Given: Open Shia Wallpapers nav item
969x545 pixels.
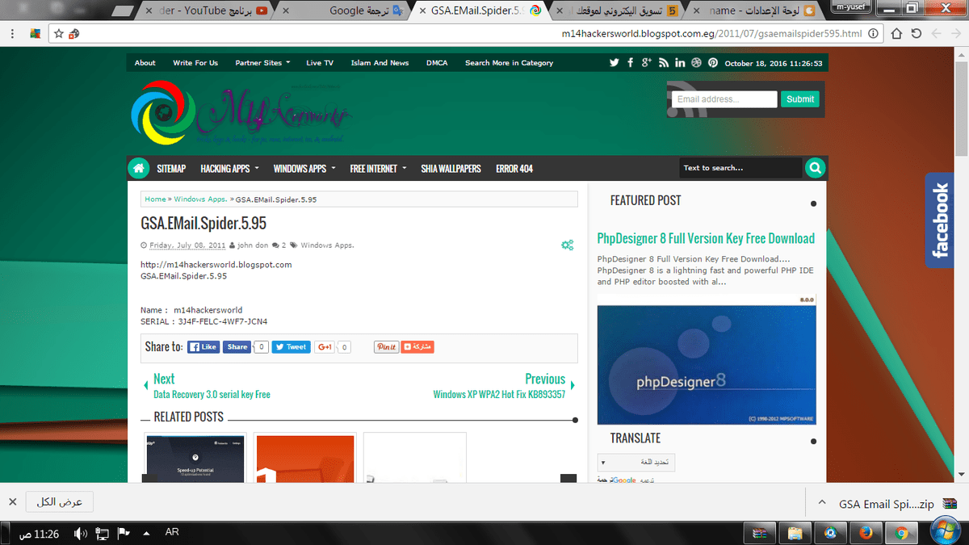Looking at the screenshot, I should pyautogui.click(x=451, y=169).
